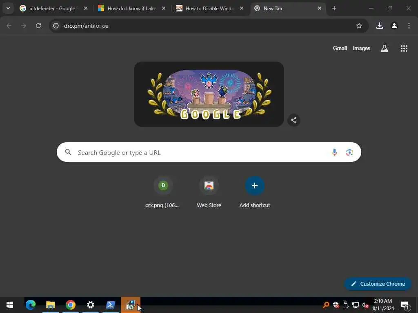Open PowerShell from the taskbar
Viewport: 418px width, 313px height.
pos(111,305)
